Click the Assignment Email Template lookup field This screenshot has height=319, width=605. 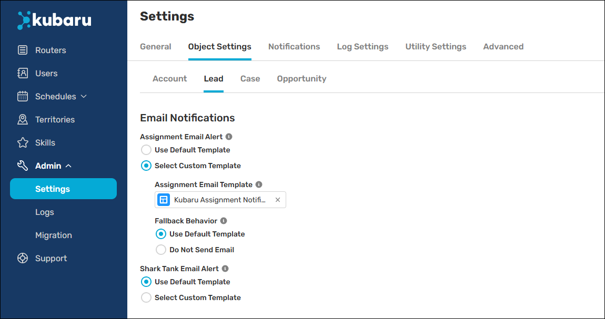click(x=219, y=200)
